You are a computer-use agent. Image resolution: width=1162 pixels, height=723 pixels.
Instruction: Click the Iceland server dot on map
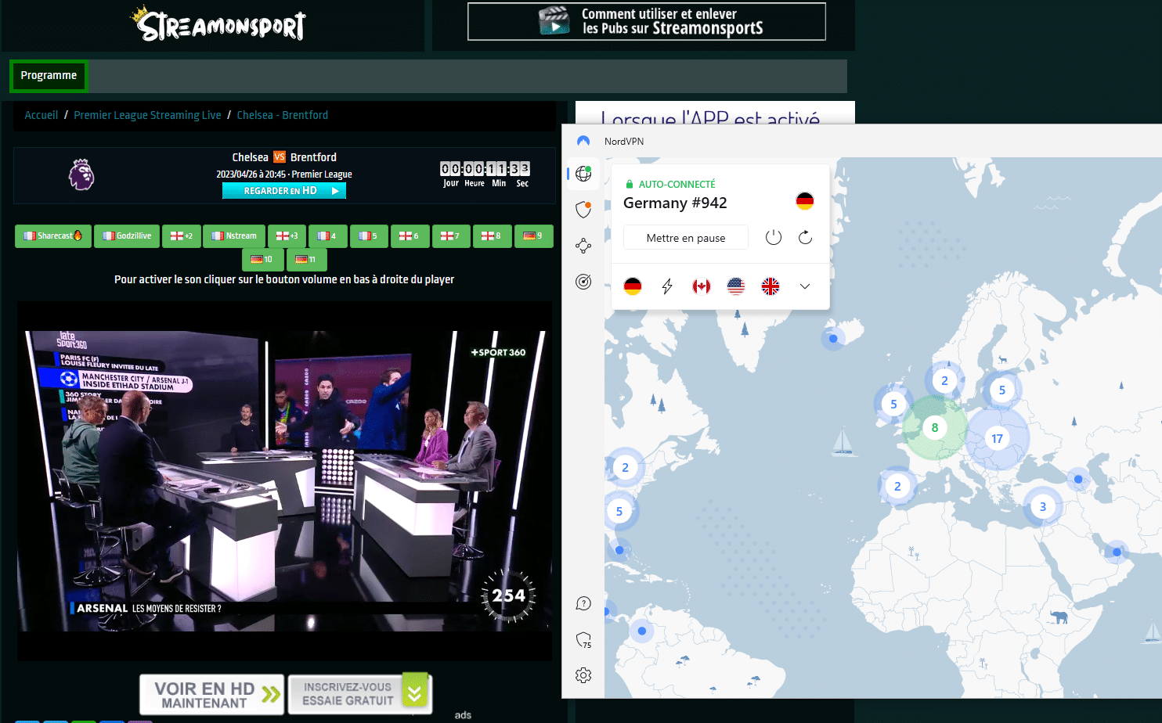[x=833, y=339]
